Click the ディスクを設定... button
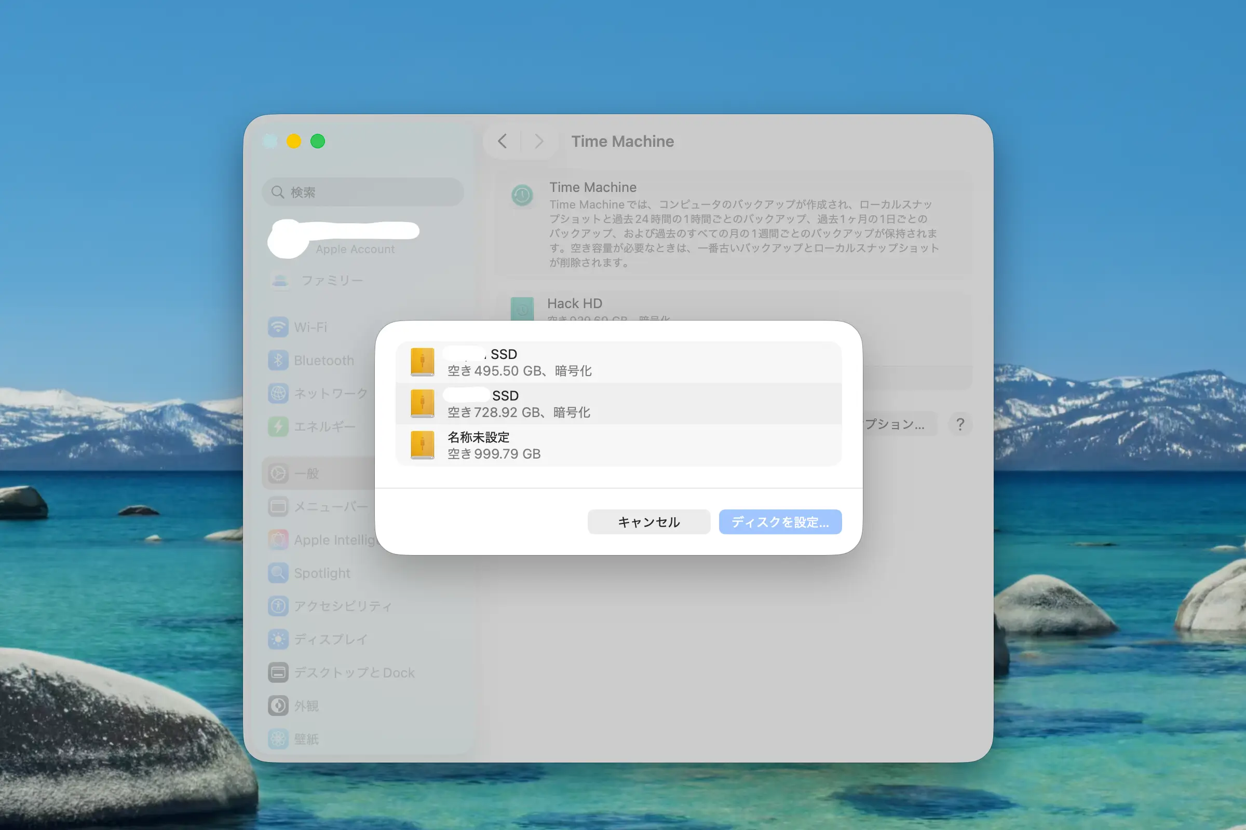The width and height of the screenshot is (1246, 830). (779, 522)
